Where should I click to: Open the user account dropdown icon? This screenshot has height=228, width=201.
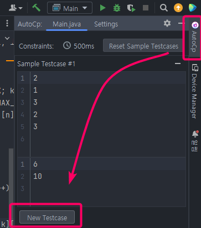[16, 8]
